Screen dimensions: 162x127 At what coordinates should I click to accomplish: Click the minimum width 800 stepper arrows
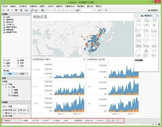click(x=18, y=110)
